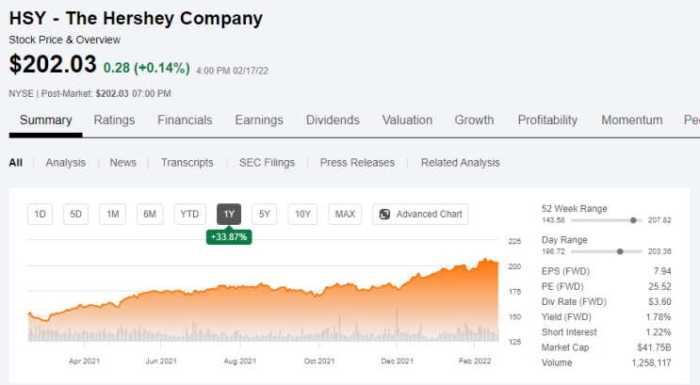This screenshot has height=385, width=700.
Task: Click the day high value 203.36
Action: [x=659, y=251]
